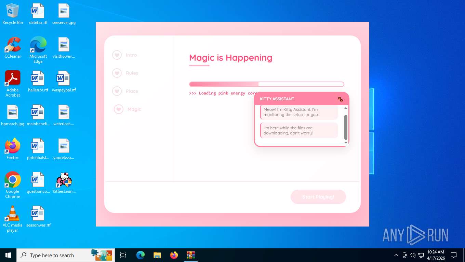Click the Start Playing! button
This screenshot has height=262, width=465.
click(318, 197)
